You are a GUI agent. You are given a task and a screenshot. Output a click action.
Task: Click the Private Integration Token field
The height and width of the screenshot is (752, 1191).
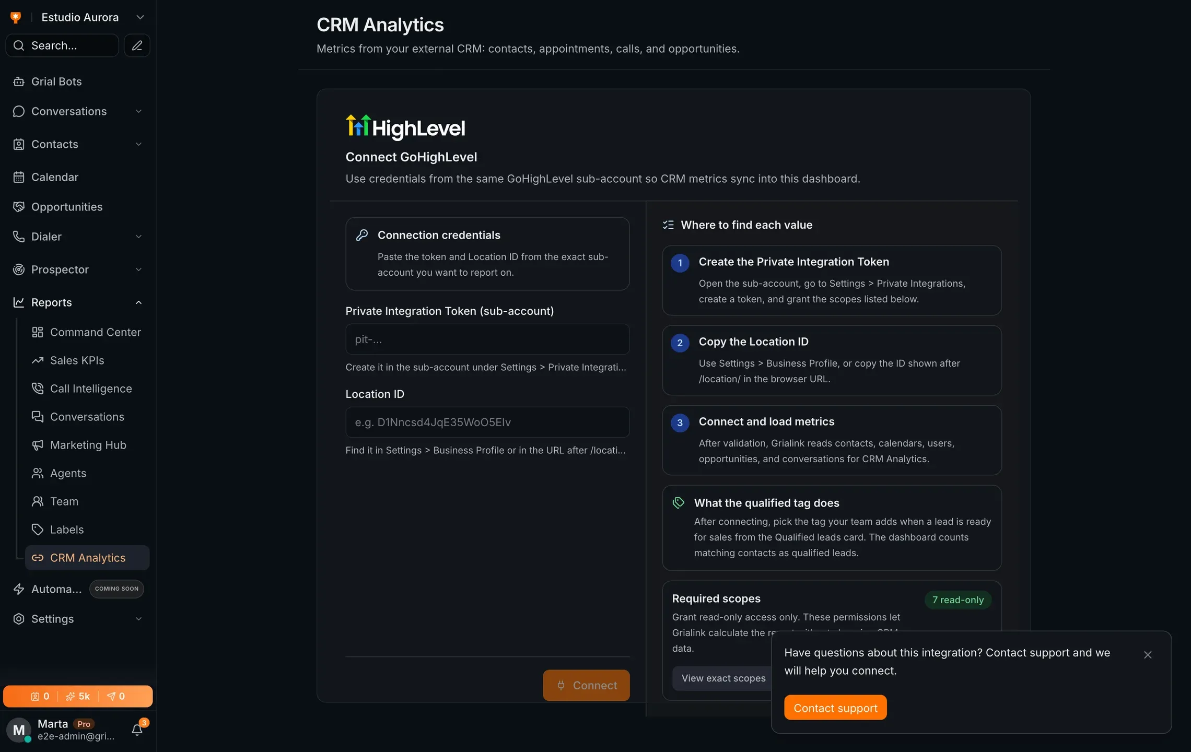487,339
